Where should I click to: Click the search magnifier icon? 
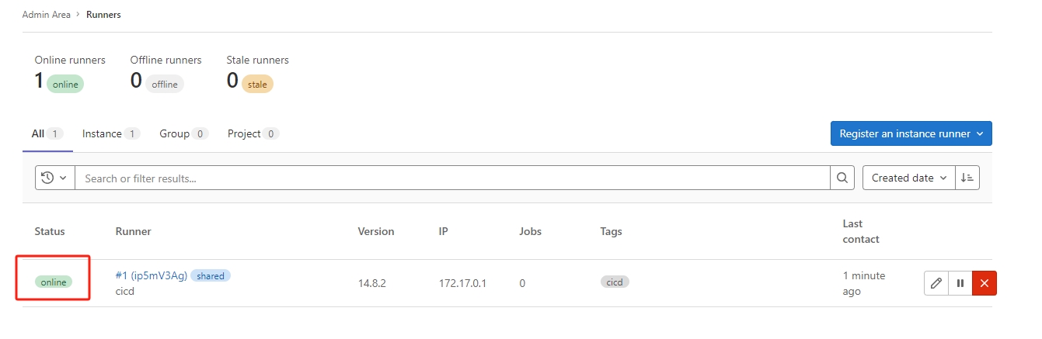(842, 178)
